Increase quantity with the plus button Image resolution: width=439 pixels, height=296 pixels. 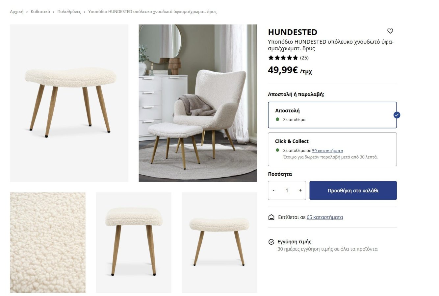(x=300, y=190)
